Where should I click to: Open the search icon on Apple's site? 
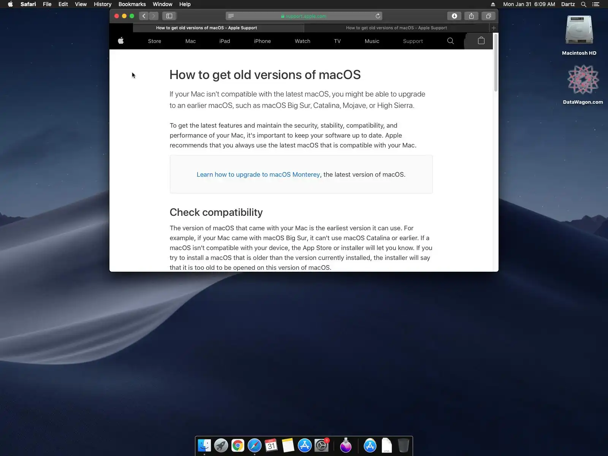pos(450,41)
